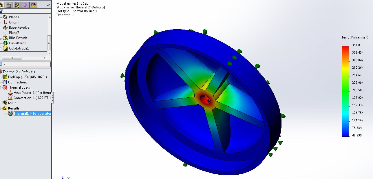The width and height of the screenshot is (373, 179).
Task: Select the Convection-1 load label
Action: [x=32, y=98]
